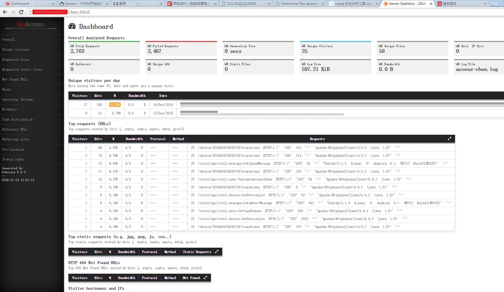Click Visitors header in Not Found table

click(x=80, y=278)
